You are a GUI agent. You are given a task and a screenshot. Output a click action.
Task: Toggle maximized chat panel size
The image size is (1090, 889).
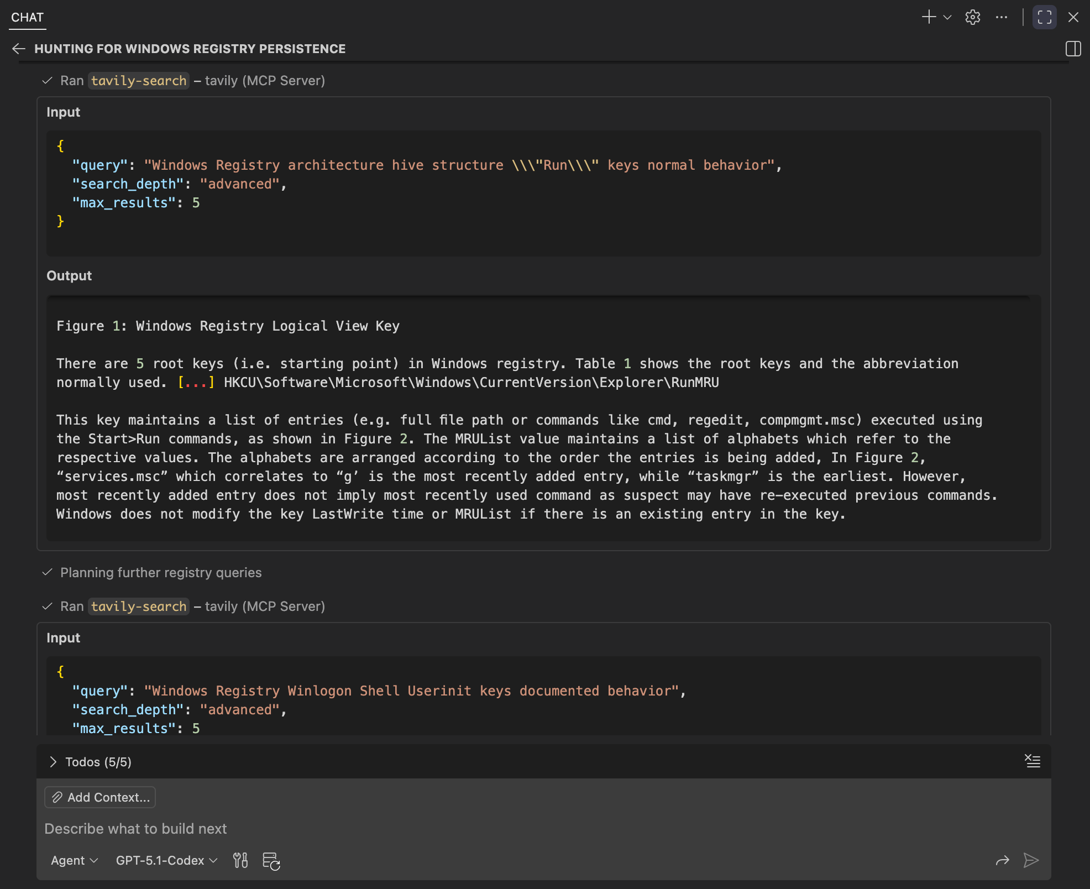[1044, 17]
